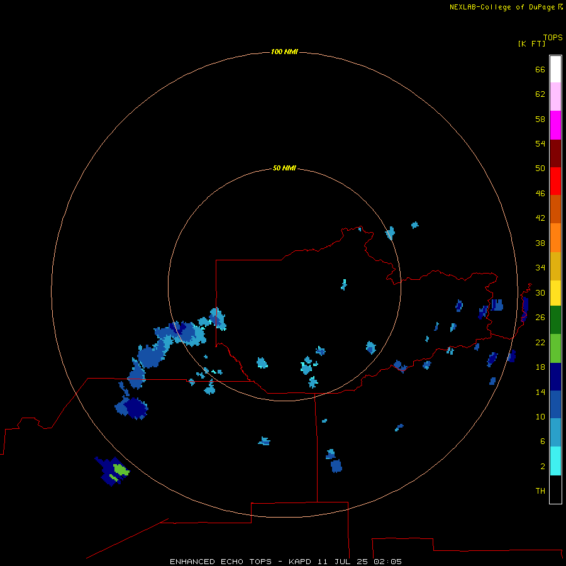Click the '100 NMI' range ring label
The width and height of the screenshot is (566, 566).
pos(284,52)
